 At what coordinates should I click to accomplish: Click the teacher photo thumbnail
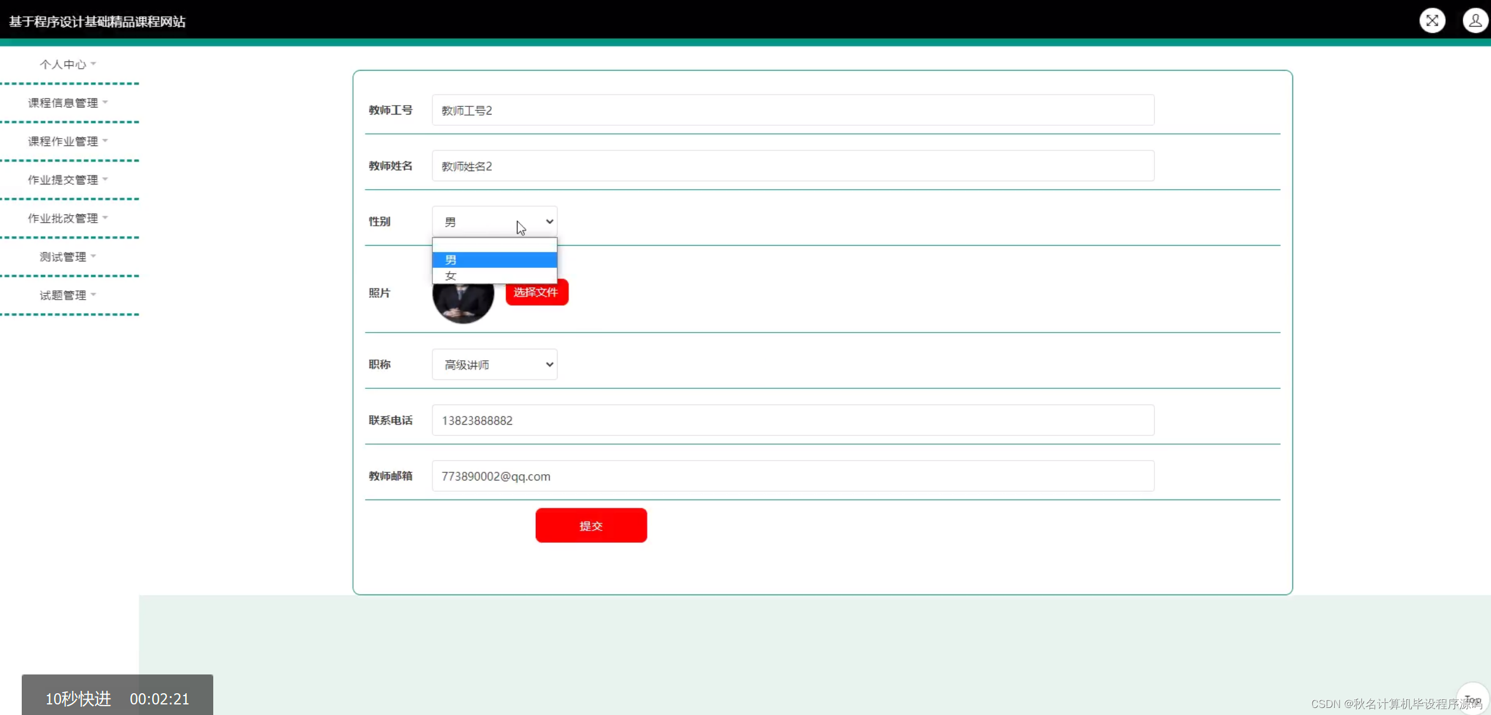462,303
